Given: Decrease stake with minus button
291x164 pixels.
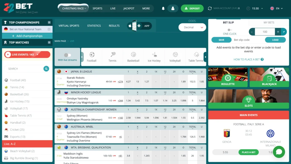Looking at the screenshot, I should (x=252, y=32).
